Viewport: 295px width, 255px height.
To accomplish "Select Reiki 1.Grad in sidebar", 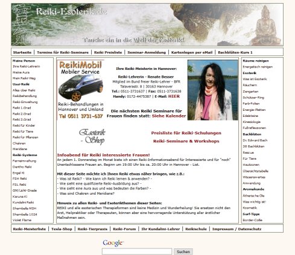I will pyautogui.click(x=22, y=108).
